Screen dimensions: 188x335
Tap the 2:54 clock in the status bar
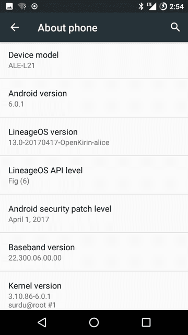click(177, 7)
